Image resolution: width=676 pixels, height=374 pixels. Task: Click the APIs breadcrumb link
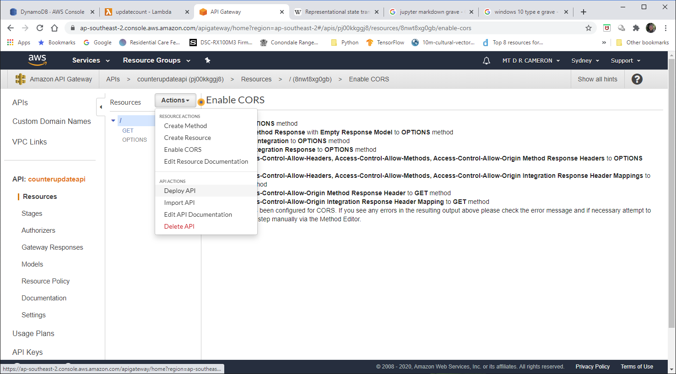click(x=113, y=79)
